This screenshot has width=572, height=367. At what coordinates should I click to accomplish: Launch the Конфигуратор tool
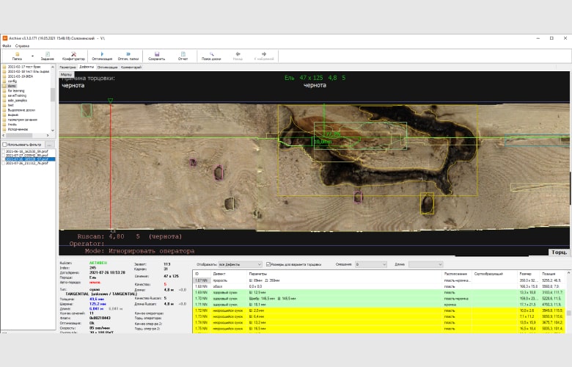73,56
